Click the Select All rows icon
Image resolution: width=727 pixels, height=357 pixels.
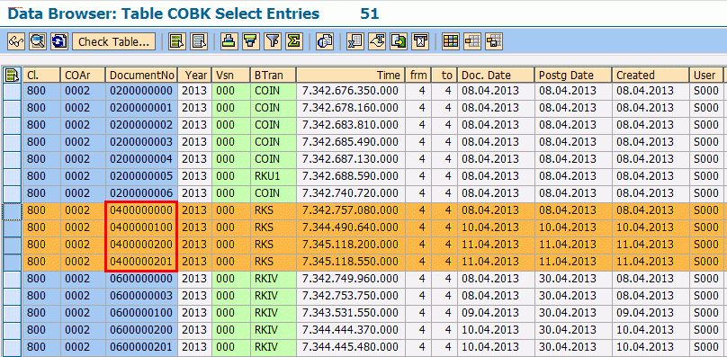point(177,41)
